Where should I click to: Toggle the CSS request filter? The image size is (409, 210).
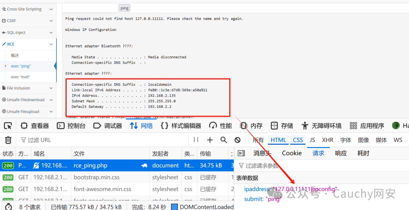298,140
